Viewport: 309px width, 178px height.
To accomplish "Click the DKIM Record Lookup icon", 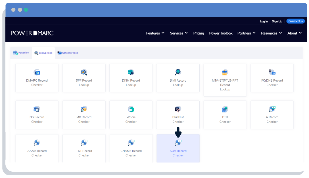I will pos(131,72).
